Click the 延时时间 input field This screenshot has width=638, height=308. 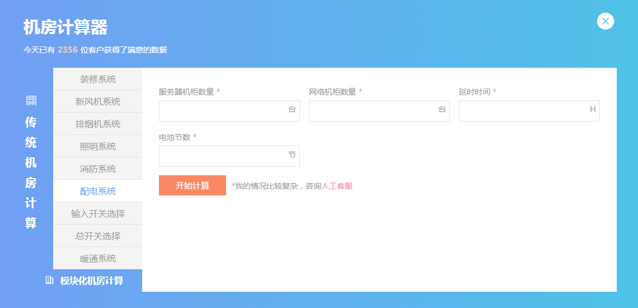(529, 111)
